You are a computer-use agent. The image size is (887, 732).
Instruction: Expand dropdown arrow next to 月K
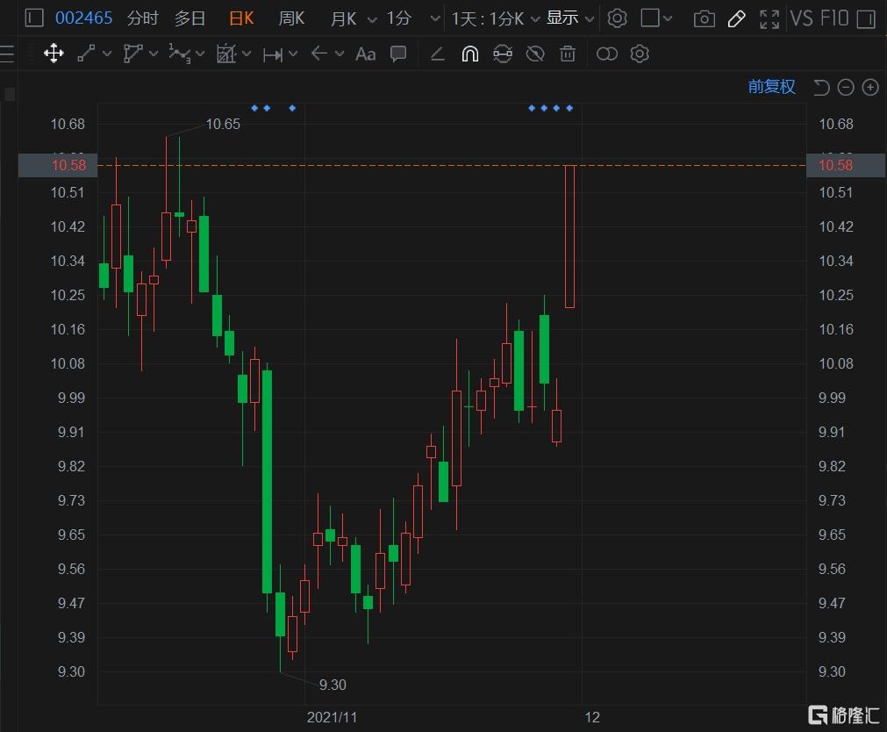pos(372,20)
